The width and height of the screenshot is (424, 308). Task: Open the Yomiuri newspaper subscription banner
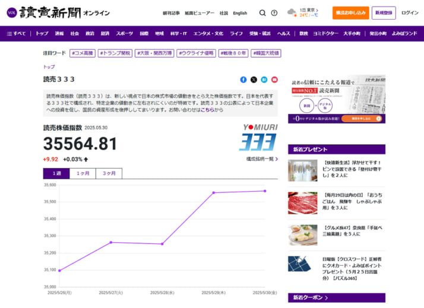coord(337,99)
